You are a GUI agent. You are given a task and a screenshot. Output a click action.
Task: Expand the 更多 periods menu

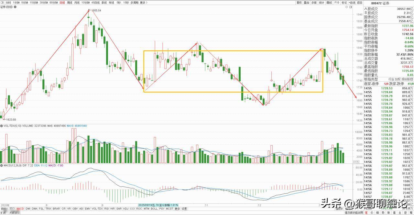[x=144, y=3]
